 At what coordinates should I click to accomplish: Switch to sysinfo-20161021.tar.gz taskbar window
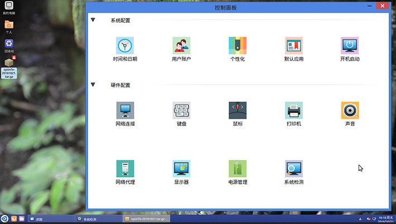(147, 219)
